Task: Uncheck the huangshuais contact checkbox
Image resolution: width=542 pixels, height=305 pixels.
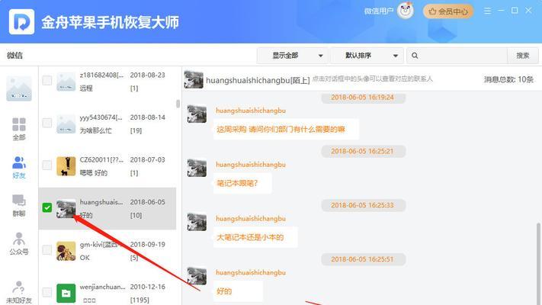Action: coord(47,207)
